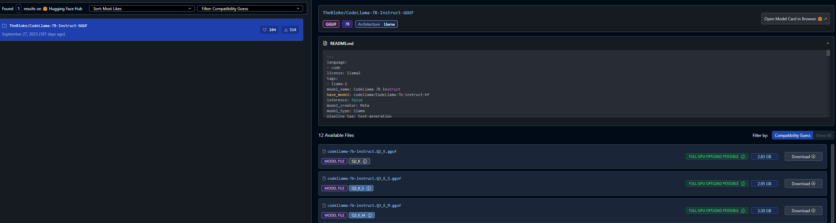Click info icon on Q3_K_S quantization tag
This screenshot has height=223, width=836.
[x=369, y=188]
